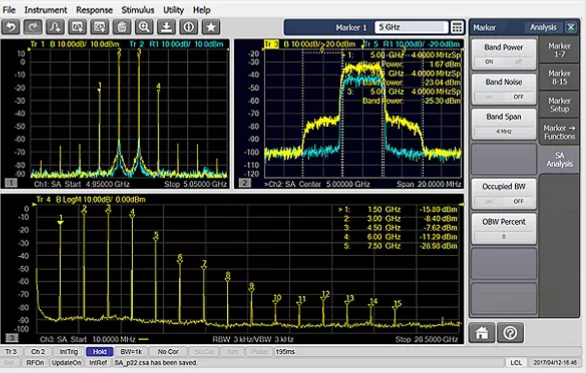Viewport: 586px width, 373px height.
Task: Click the Undo arrow icon
Action: pos(11,27)
